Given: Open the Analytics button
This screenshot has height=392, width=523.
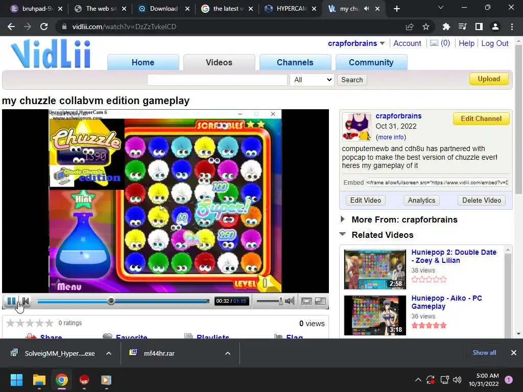Looking at the screenshot, I should click(421, 200).
